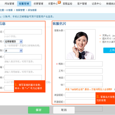Click the 工号 input field
The image size is (115, 115).
click(84, 71)
